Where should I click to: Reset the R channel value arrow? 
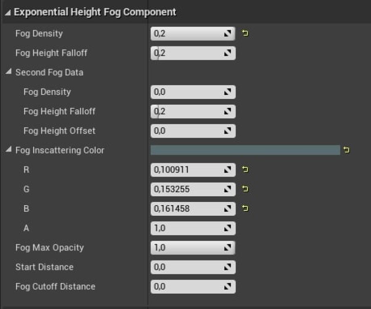coord(245,170)
